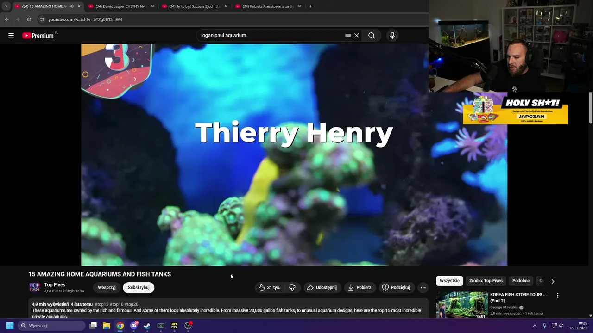
Task: Open OBS Studio from the taskbar
Action: click(188, 326)
